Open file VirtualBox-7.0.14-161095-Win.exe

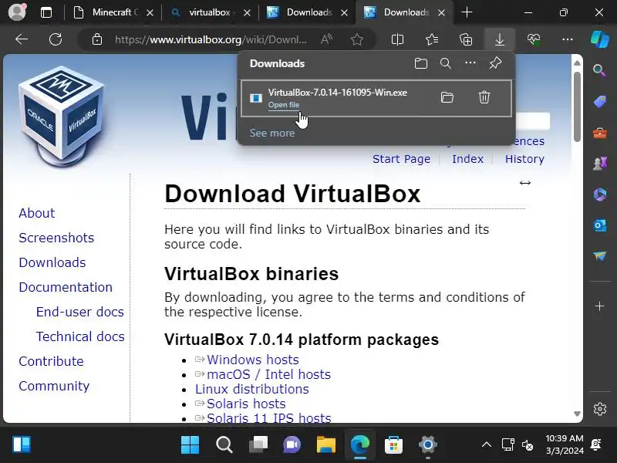(284, 105)
